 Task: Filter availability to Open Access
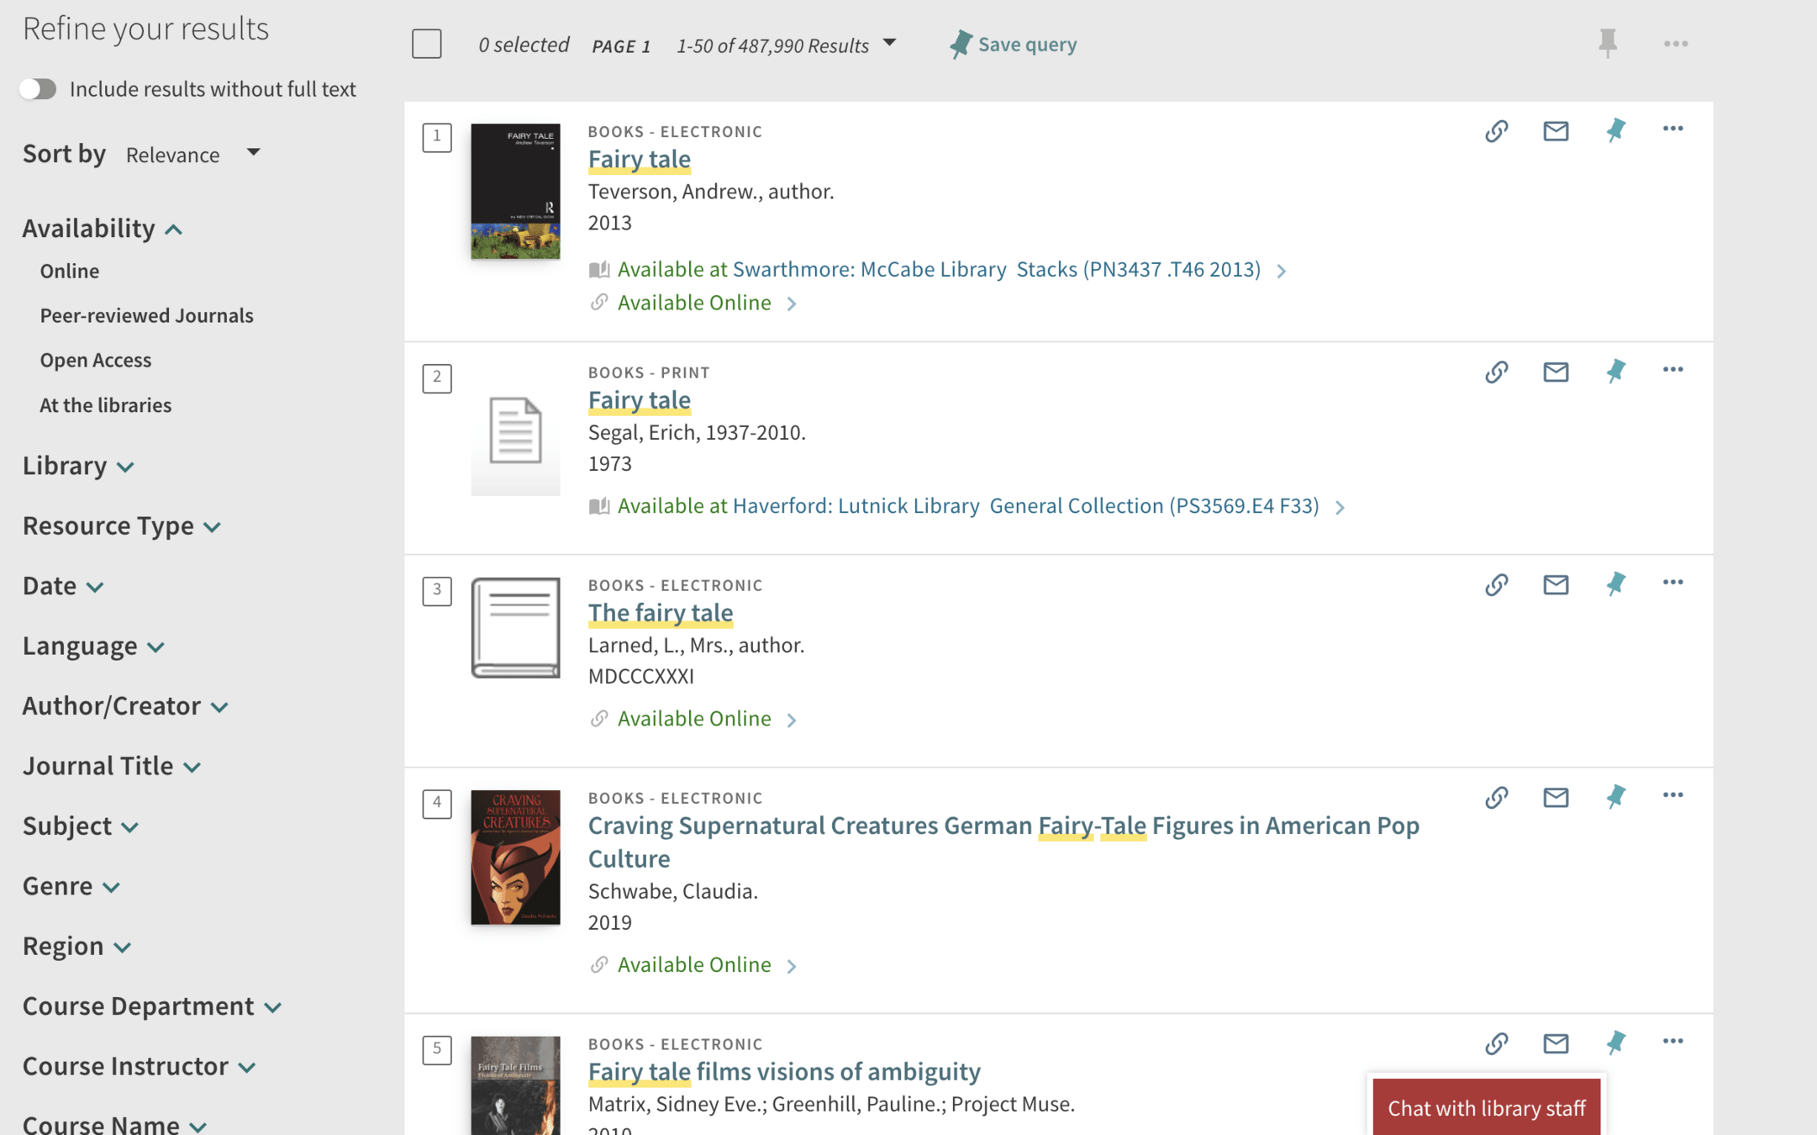point(96,360)
